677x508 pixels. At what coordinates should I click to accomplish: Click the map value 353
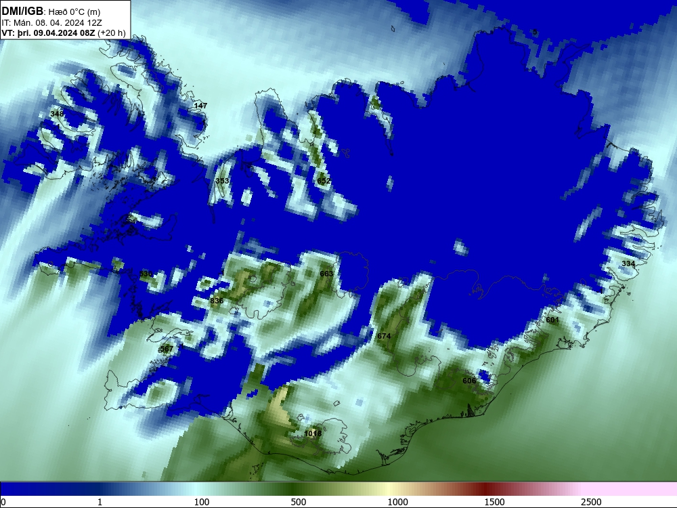222,181
